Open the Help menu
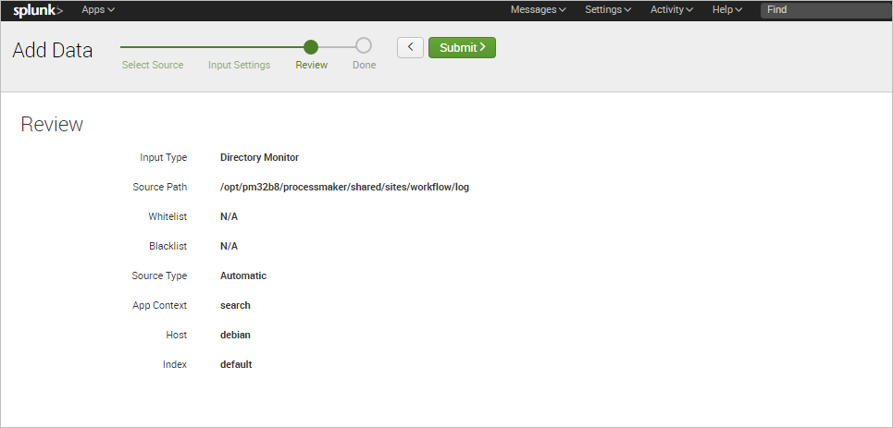Screen dimensions: 893x428 tap(726, 9)
